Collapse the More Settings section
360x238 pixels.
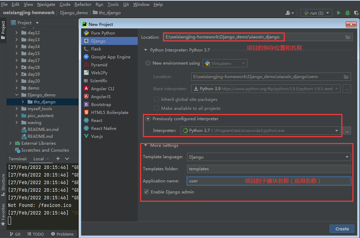[x=145, y=145]
